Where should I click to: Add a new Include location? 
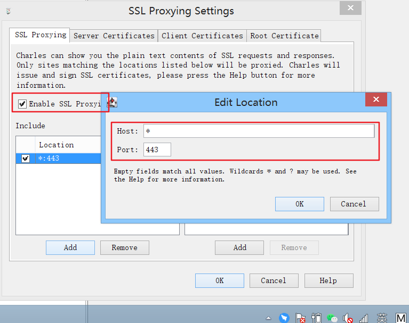70,247
